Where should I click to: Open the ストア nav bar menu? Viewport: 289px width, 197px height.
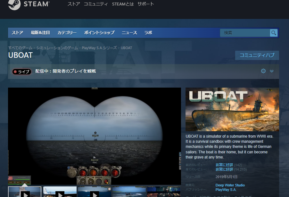click(x=17, y=33)
